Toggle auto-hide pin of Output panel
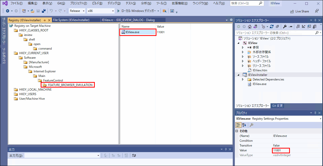 coord(225,150)
